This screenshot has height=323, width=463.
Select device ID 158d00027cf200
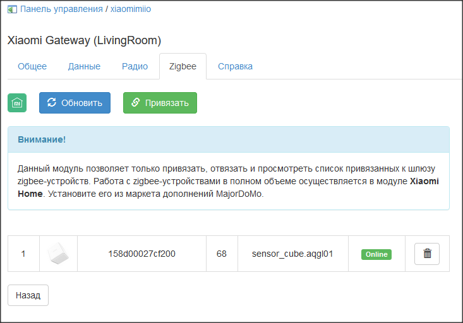[x=142, y=254]
